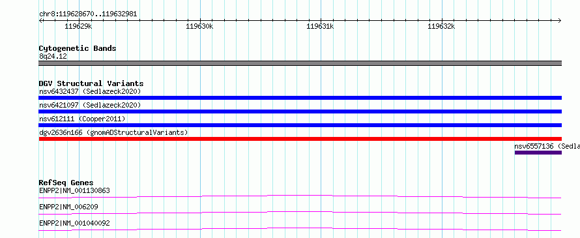Screen dimensions: 580x238
Task: Open the DGV Structural Variants track title
Action: coord(91,83)
